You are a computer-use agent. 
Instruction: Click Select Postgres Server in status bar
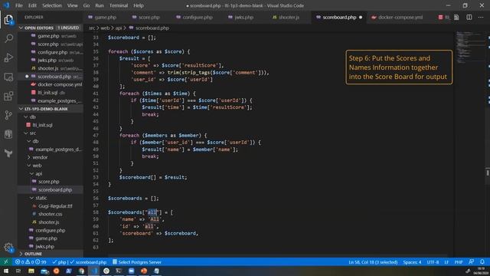click(137, 262)
